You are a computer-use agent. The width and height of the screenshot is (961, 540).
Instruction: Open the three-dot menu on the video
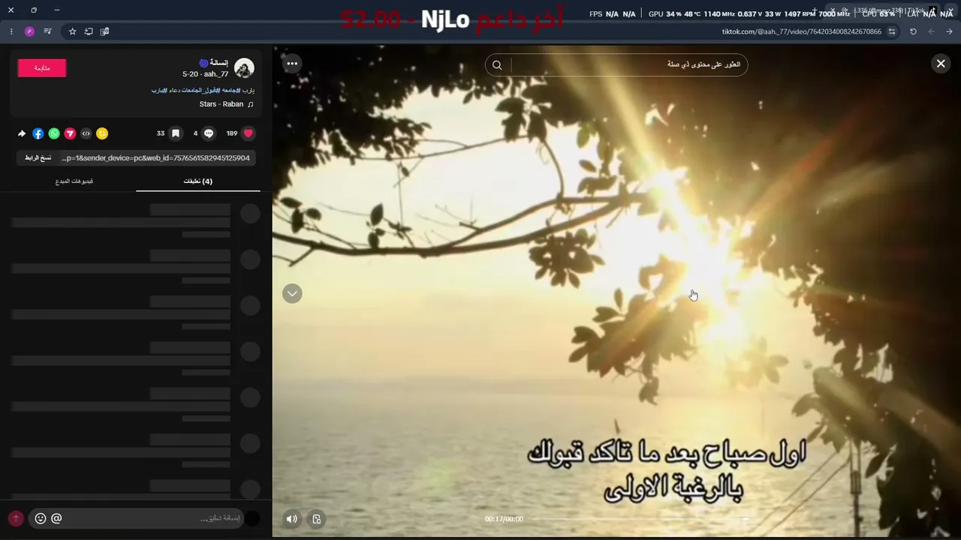point(292,64)
